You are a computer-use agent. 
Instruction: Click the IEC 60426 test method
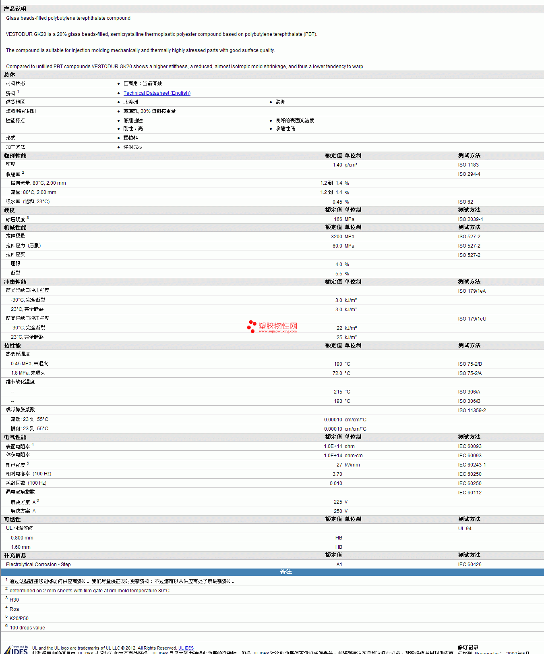[x=470, y=564]
